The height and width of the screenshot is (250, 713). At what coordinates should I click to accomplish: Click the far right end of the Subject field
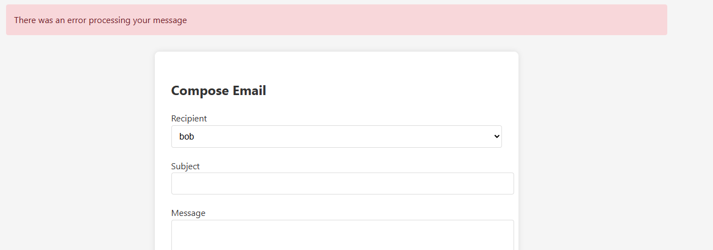pyautogui.click(x=508, y=184)
